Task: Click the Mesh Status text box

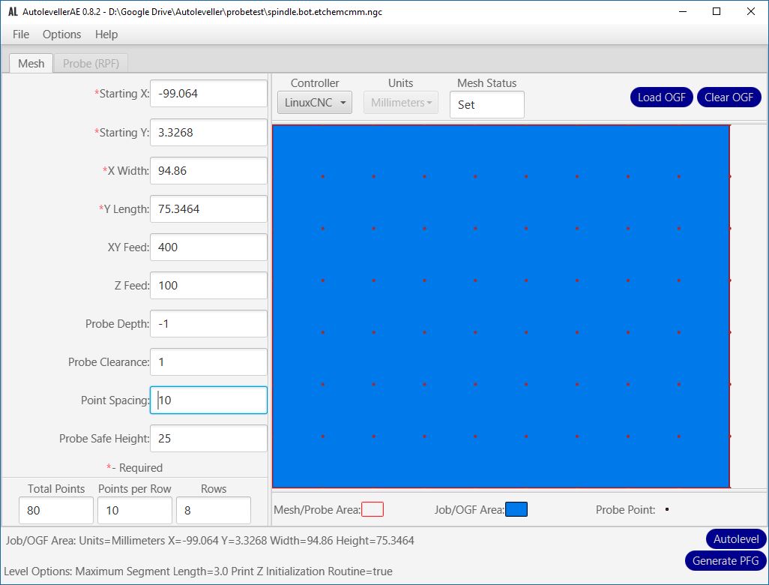Action: pos(486,105)
